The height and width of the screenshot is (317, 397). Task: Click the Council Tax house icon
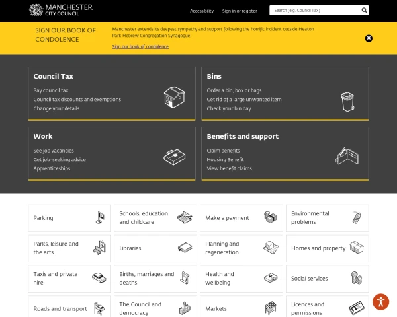pyautogui.click(x=175, y=97)
